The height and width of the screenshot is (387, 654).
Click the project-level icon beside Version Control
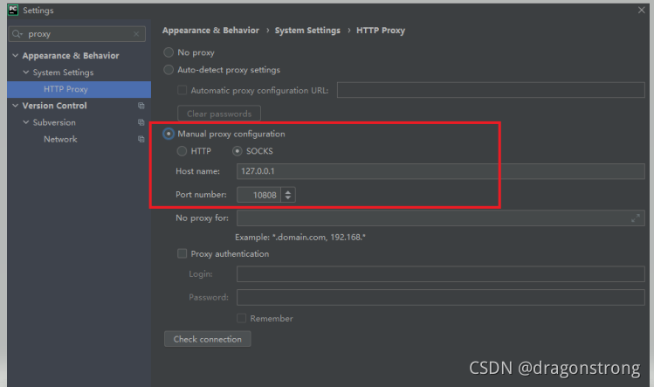(x=141, y=106)
